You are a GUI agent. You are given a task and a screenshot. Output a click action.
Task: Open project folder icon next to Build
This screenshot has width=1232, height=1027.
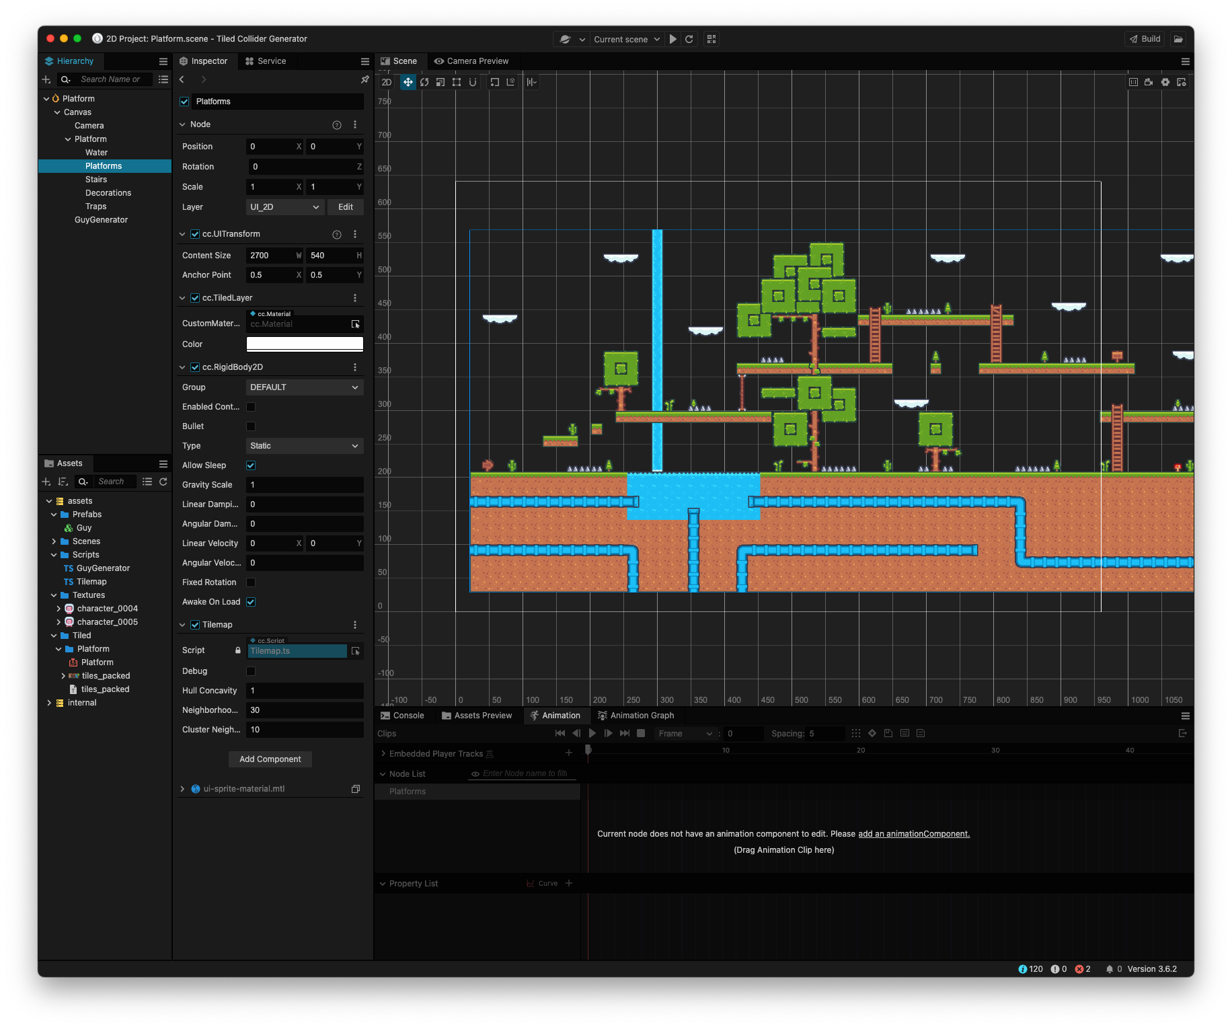1178,39
